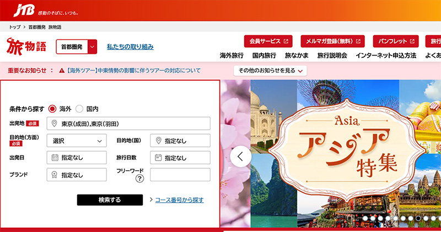Click the calendar icon in 旅行日数 field
This screenshot has width=441, height=232.
tap(158, 158)
